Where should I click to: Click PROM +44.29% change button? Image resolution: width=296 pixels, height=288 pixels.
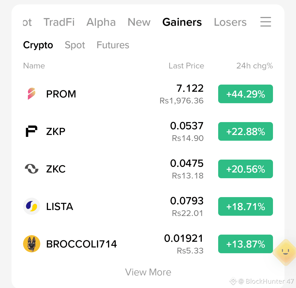pyautogui.click(x=245, y=94)
